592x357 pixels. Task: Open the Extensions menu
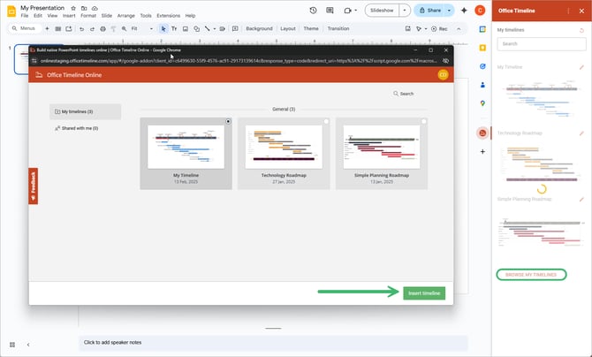click(169, 16)
